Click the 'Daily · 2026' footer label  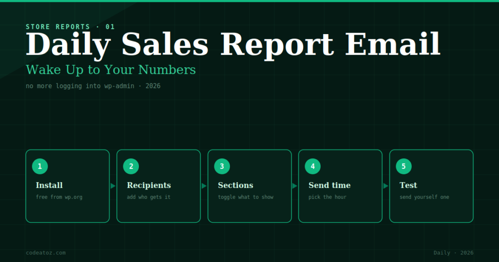[454, 253]
